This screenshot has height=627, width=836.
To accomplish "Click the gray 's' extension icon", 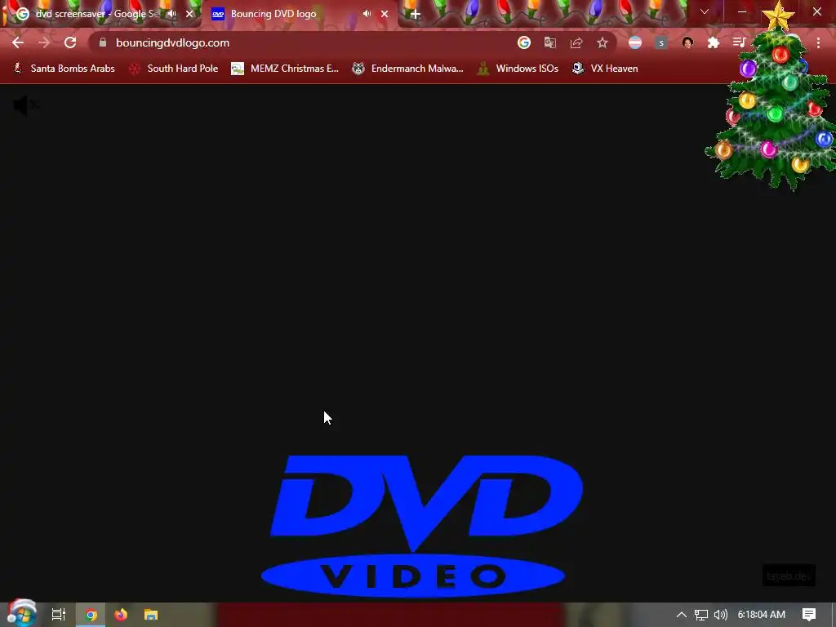I will click(x=661, y=42).
